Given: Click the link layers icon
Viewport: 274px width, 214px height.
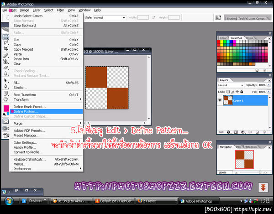Looking at the screenshot, I should point(221,132).
